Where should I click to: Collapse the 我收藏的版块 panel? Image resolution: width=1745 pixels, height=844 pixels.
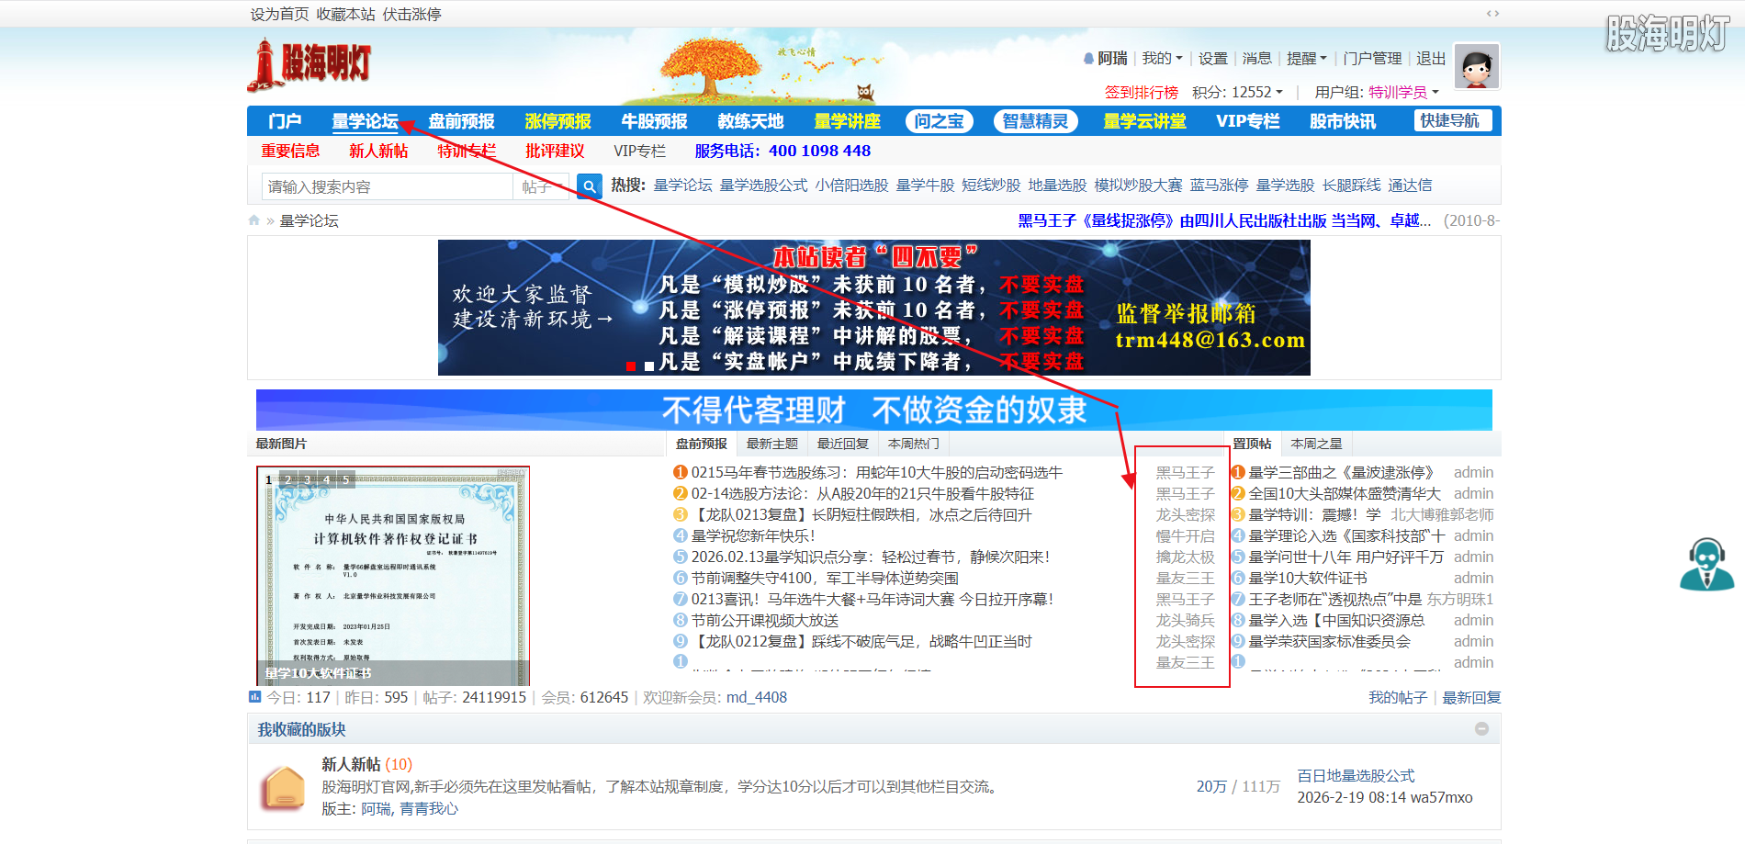(1480, 729)
